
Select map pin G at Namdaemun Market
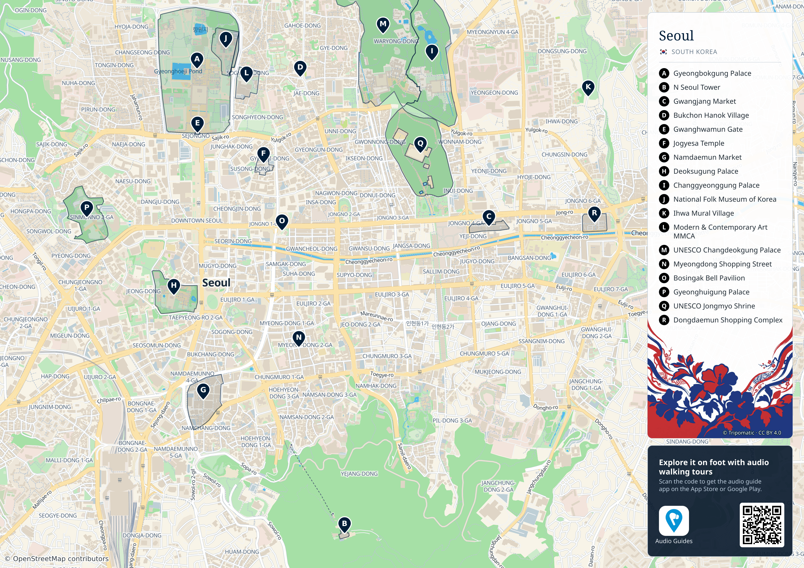pyautogui.click(x=203, y=391)
